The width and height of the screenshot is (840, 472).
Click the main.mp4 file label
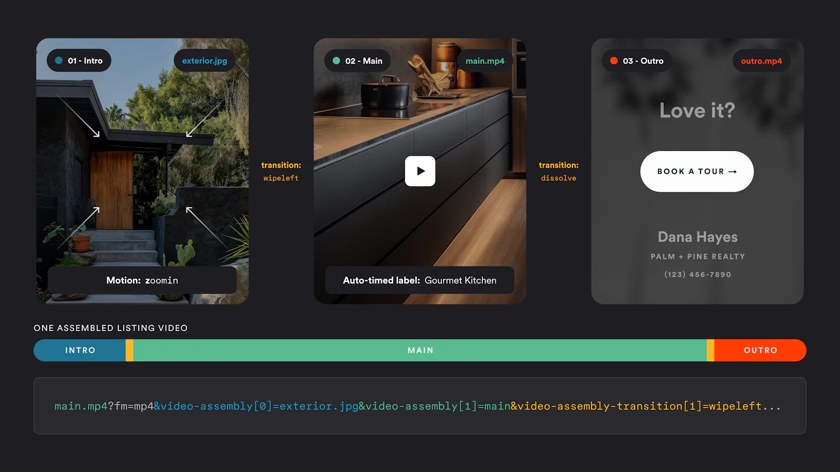(x=485, y=61)
